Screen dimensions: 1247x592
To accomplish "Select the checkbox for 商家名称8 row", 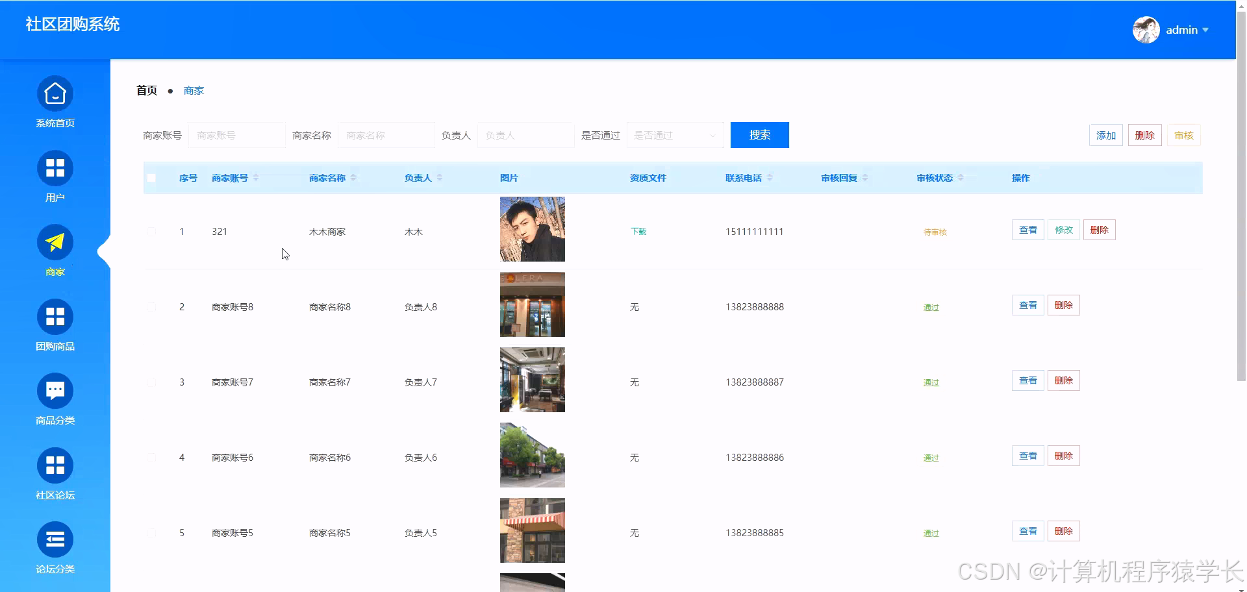I will pyautogui.click(x=151, y=306).
